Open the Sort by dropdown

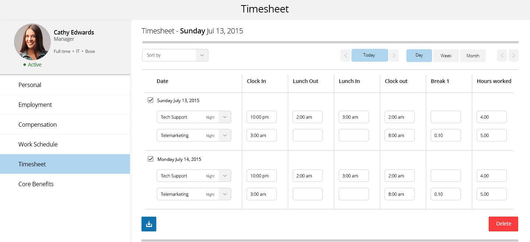(175, 55)
